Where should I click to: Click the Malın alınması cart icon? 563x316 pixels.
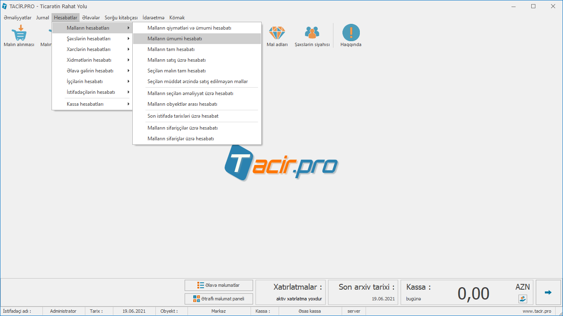click(19, 33)
